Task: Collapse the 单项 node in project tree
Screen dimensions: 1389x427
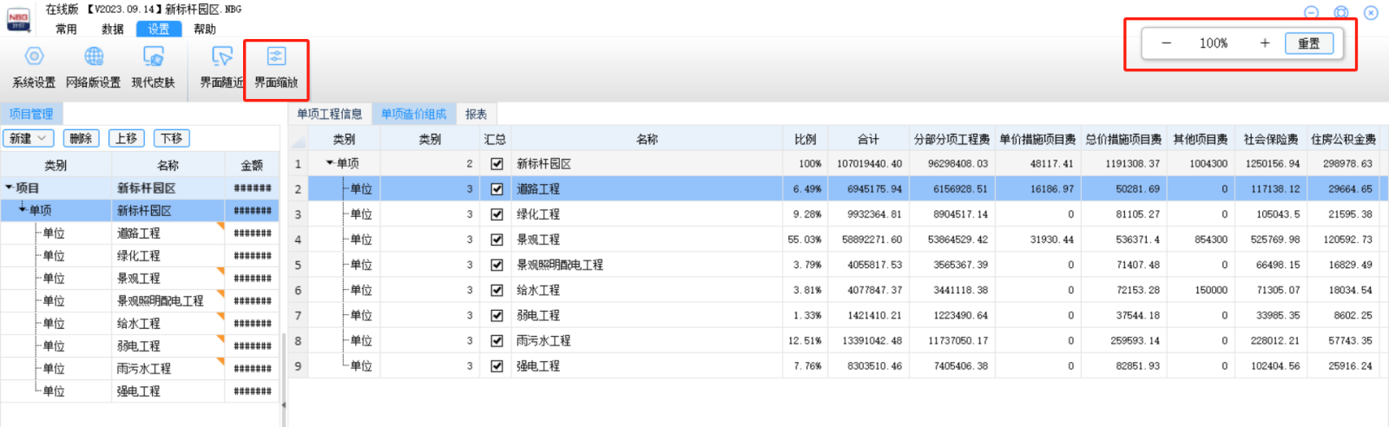Action: tap(23, 209)
